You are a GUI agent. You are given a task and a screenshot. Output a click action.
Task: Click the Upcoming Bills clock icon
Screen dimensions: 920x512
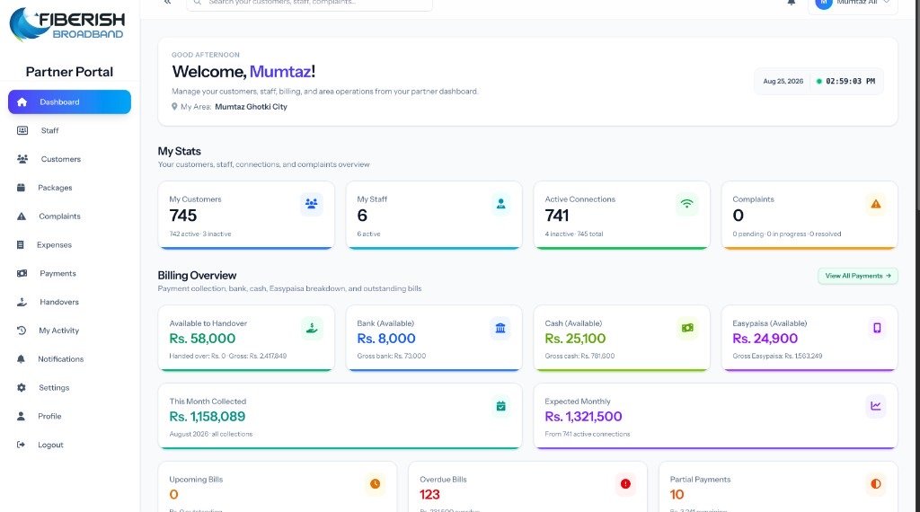[375, 484]
